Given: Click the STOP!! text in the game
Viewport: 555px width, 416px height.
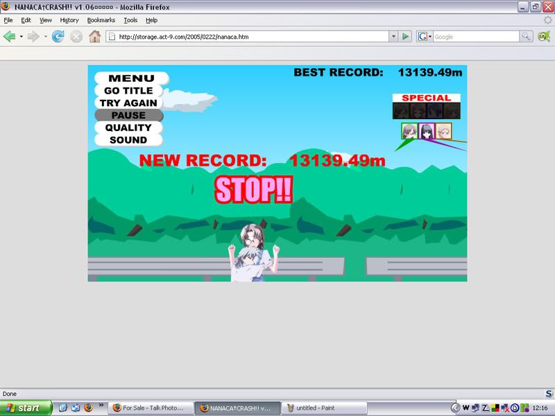Looking at the screenshot, I should (x=254, y=190).
